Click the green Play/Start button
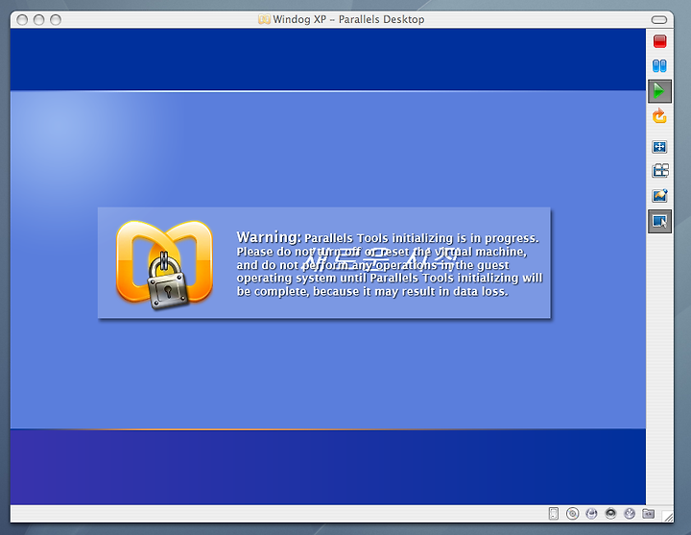Screen dimensions: 691x535 pos(659,91)
